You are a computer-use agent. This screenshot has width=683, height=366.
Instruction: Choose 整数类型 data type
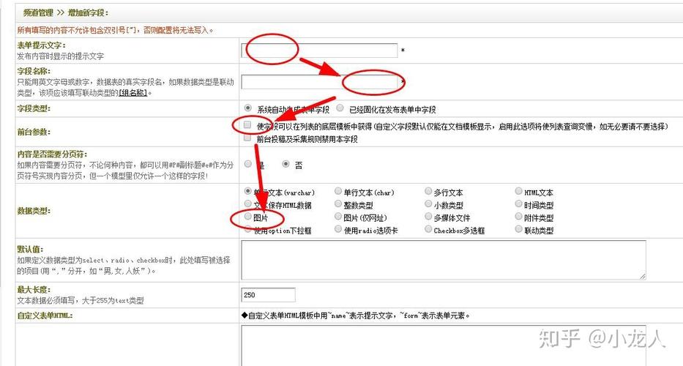338,203
